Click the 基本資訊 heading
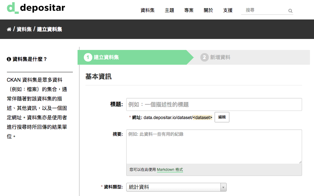The image size is (314, 196). pyautogui.click(x=98, y=77)
